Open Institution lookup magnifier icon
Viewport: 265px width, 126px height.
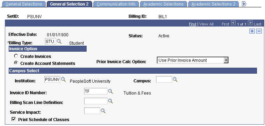(64, 79)
